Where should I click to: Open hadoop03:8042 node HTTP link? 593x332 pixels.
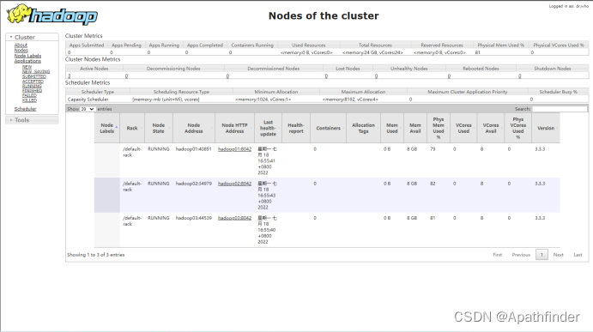pos(234,218)
